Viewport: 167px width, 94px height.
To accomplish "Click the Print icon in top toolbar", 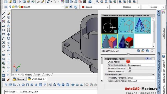I will (x=20, y=2).
